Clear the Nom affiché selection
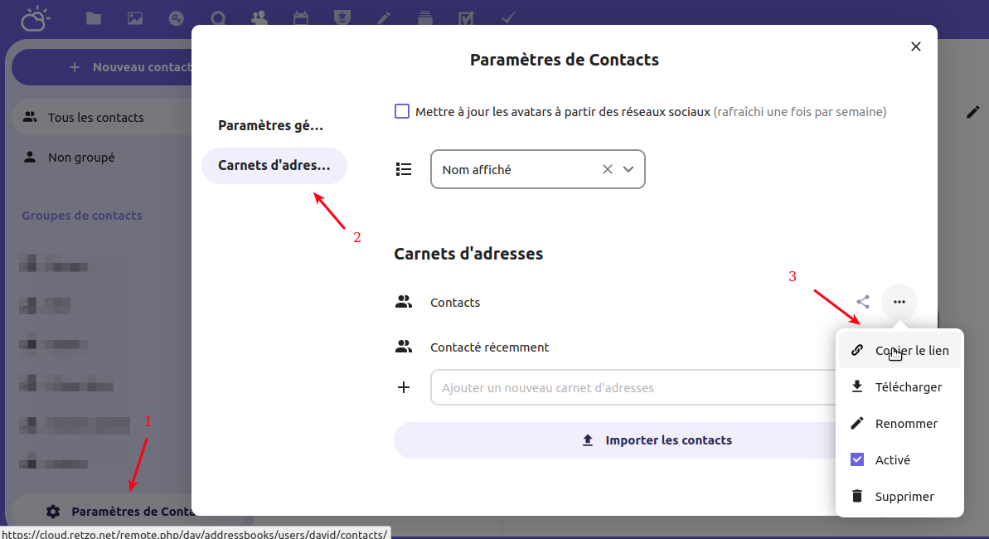Screen dimensions: 989x539 point(607,169)
